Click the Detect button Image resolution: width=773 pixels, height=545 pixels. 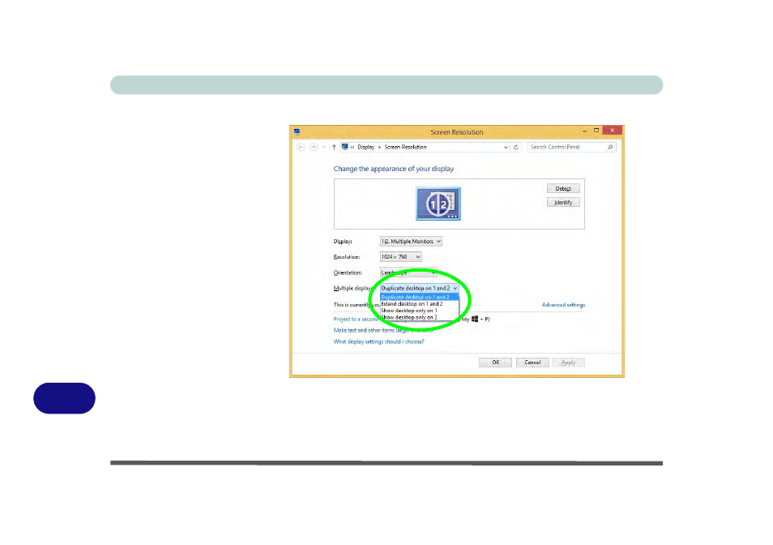(563, 188)
